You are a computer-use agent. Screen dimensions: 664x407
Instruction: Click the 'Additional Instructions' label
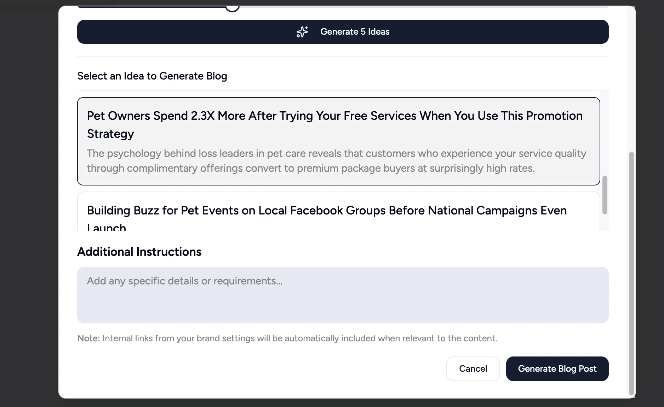tap(139, 252)
